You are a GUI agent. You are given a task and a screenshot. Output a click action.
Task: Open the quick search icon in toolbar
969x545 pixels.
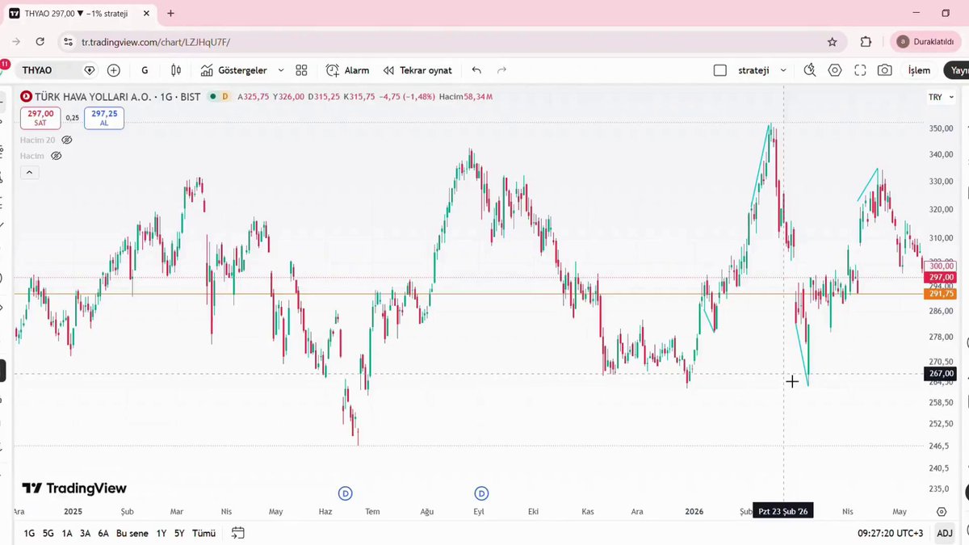[x=810, y=70]
